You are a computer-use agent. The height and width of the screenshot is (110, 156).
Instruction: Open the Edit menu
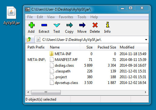40,17
